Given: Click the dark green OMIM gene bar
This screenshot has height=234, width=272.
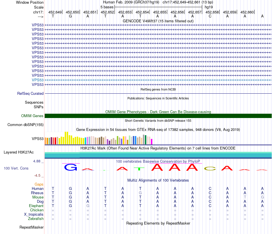Looking at the screenshot, I should (x=158, y=116).
